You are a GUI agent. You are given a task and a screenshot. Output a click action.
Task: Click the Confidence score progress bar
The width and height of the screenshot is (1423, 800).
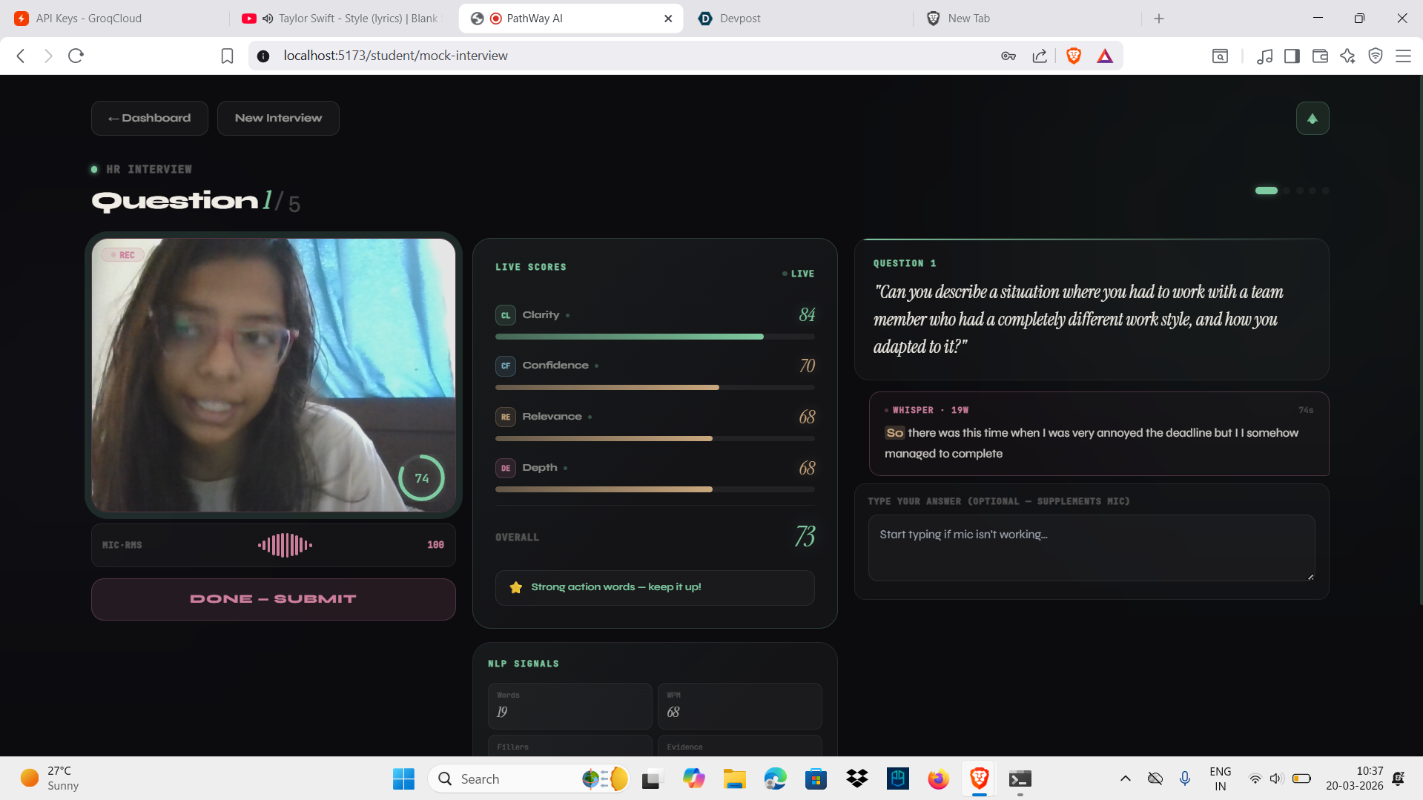tap(655, 388)
